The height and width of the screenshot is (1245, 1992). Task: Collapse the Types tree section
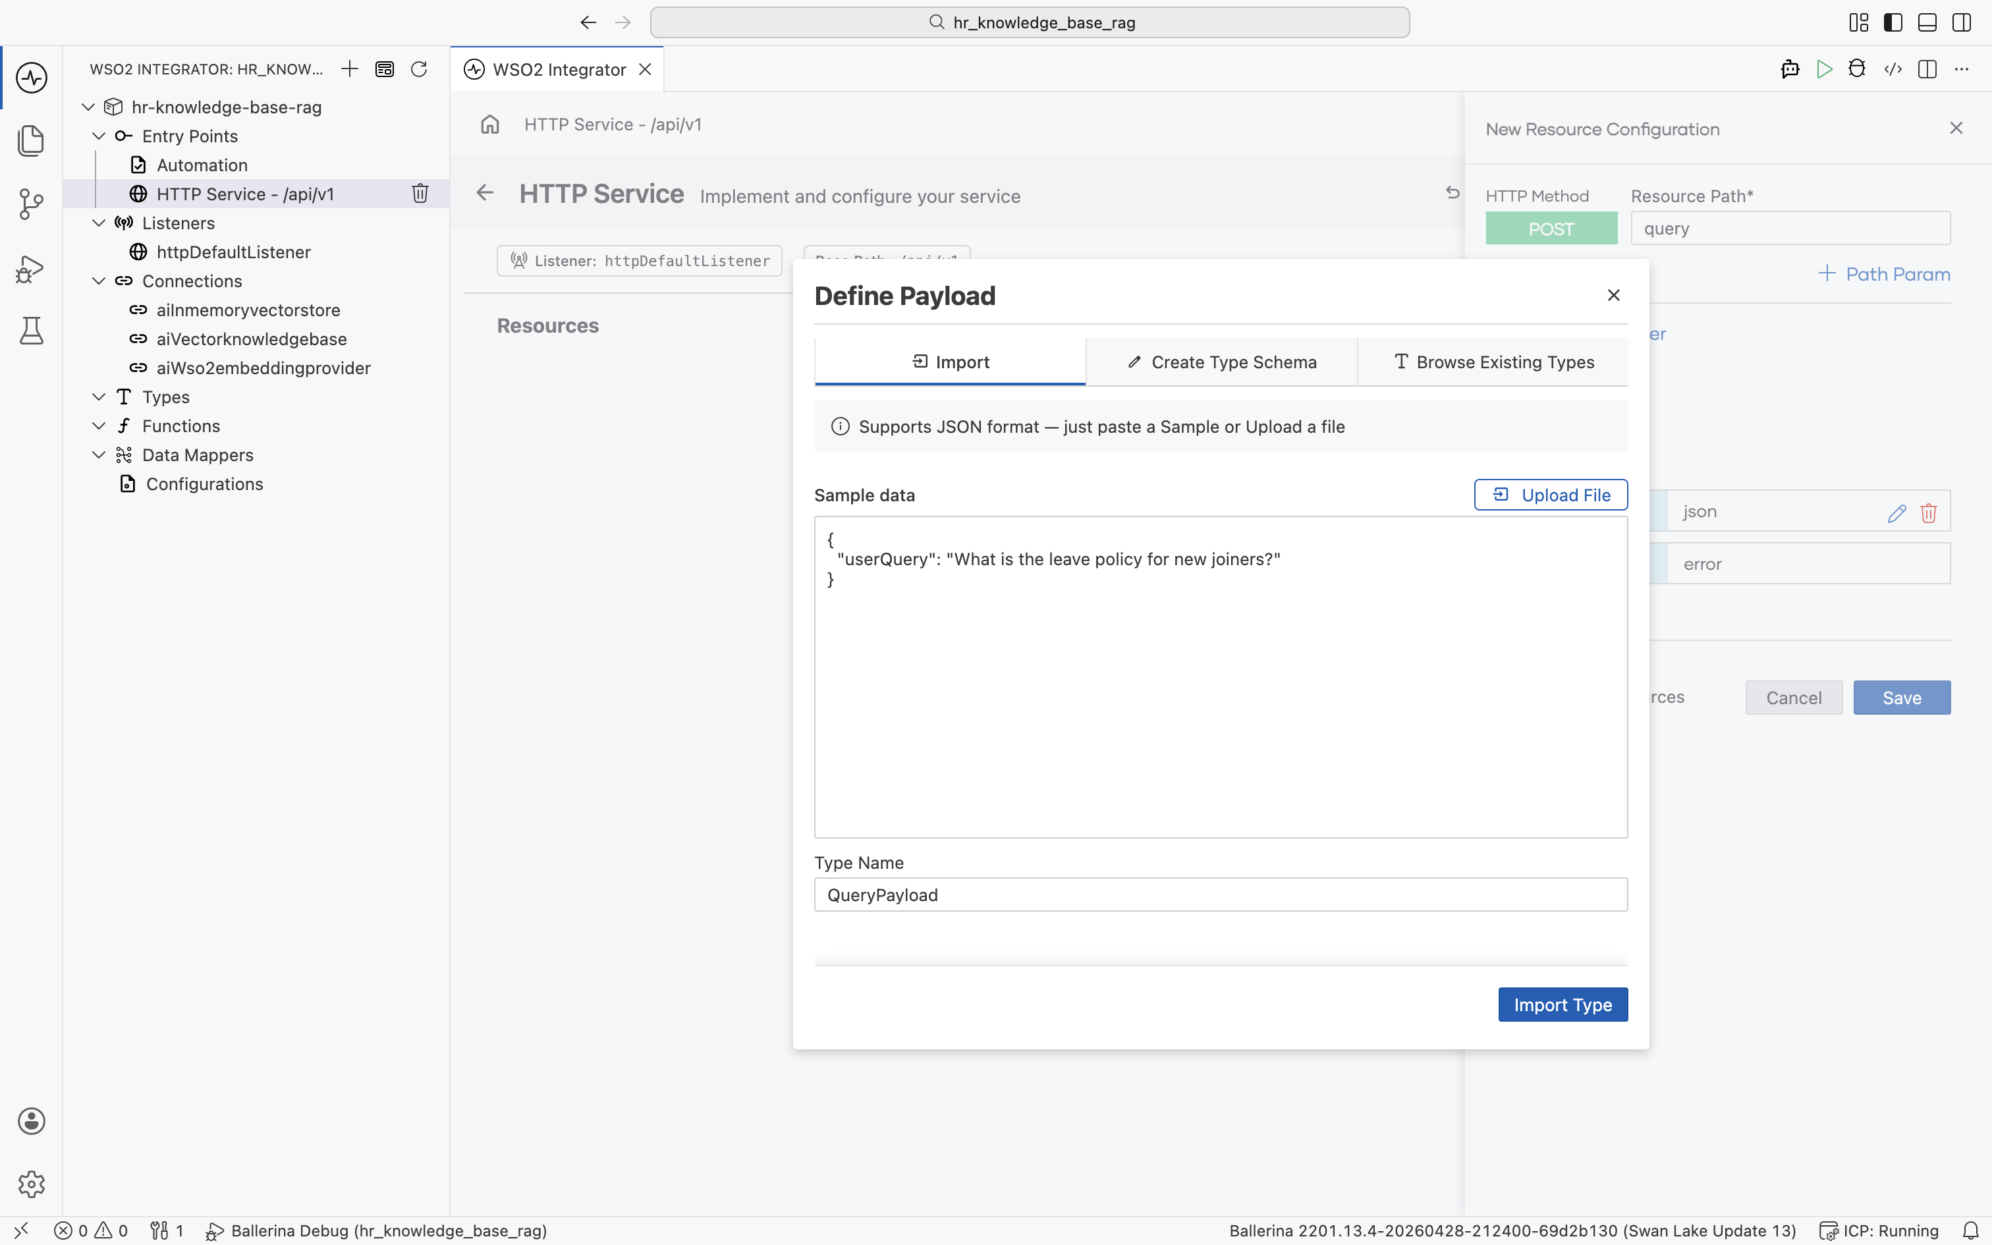pos(99,397)
